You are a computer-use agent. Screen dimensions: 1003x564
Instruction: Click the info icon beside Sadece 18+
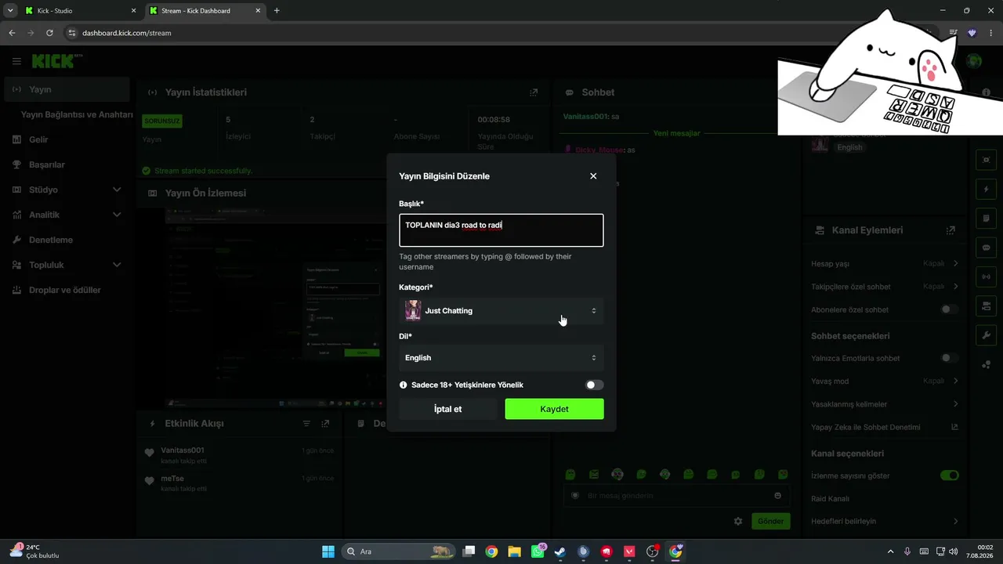404,385
